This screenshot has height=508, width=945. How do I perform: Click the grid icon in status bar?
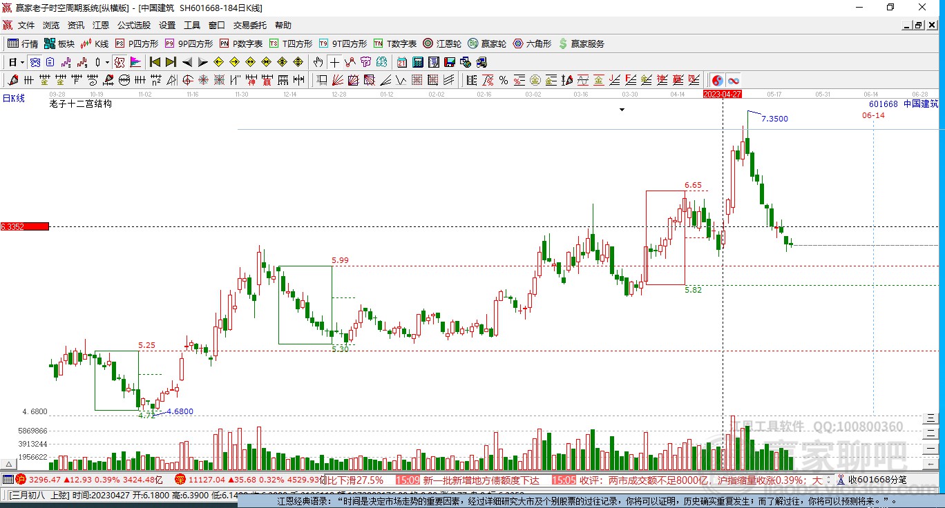[x=8, y=479]
